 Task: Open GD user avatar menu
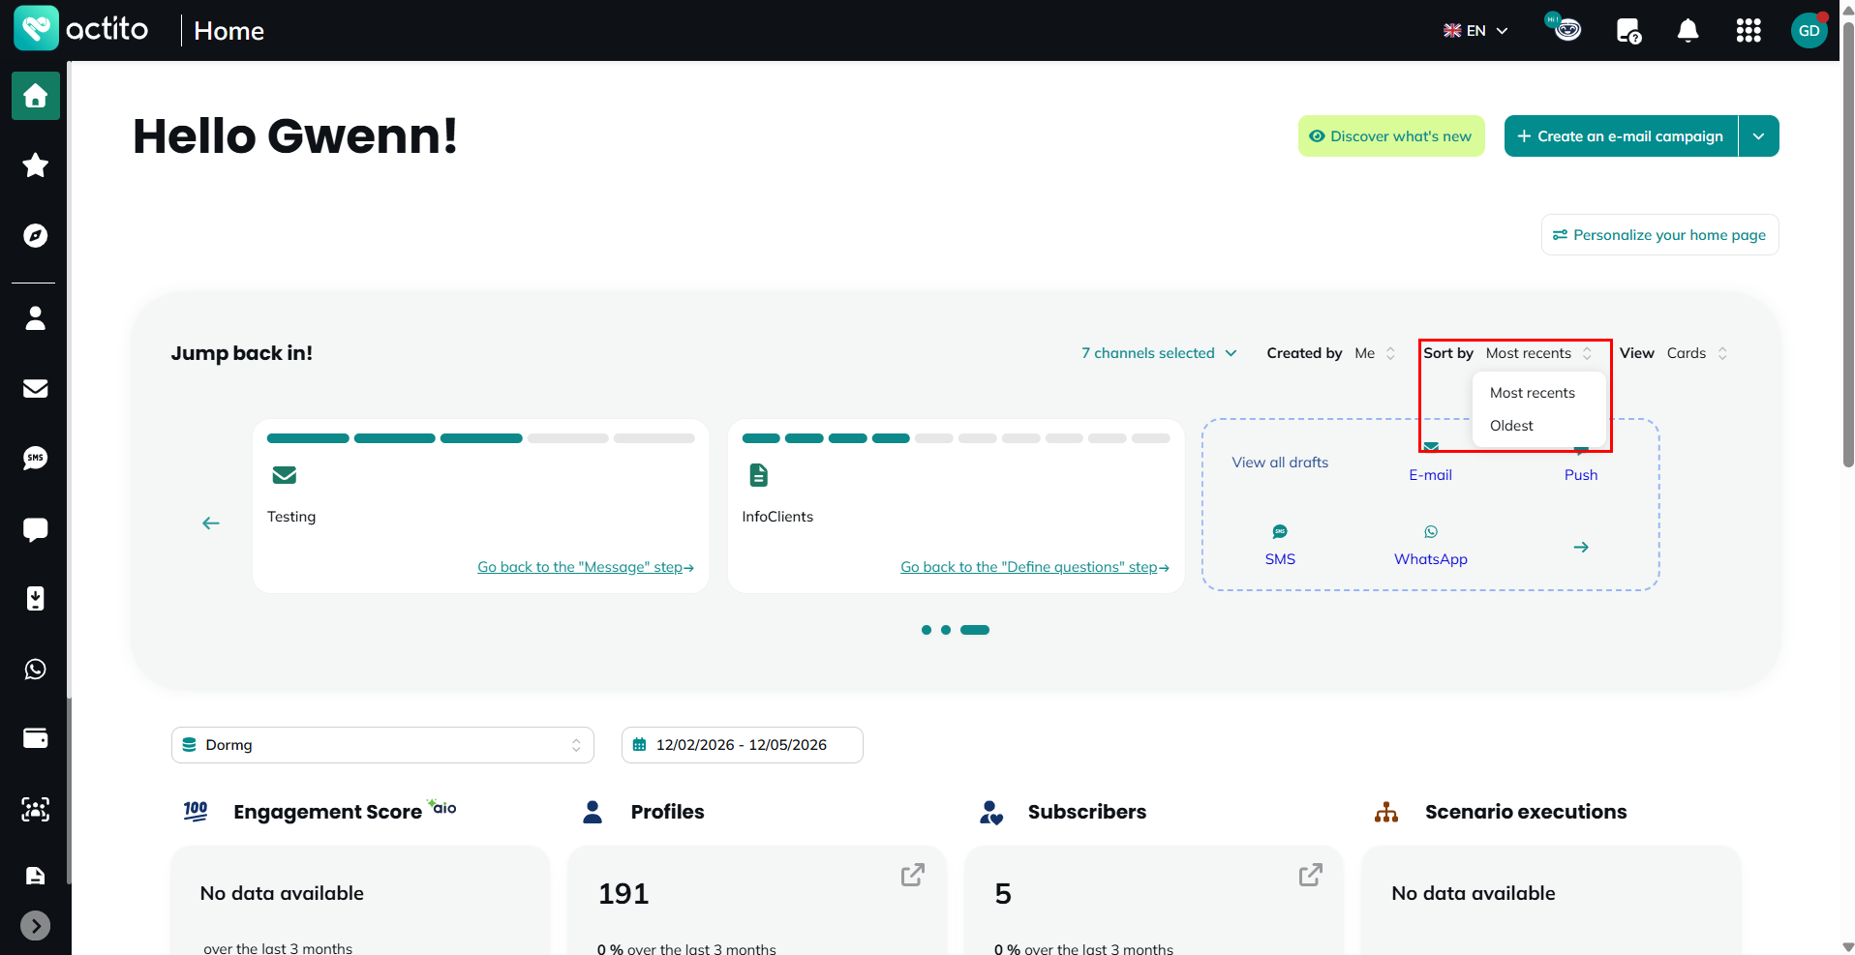point(1809,31)
